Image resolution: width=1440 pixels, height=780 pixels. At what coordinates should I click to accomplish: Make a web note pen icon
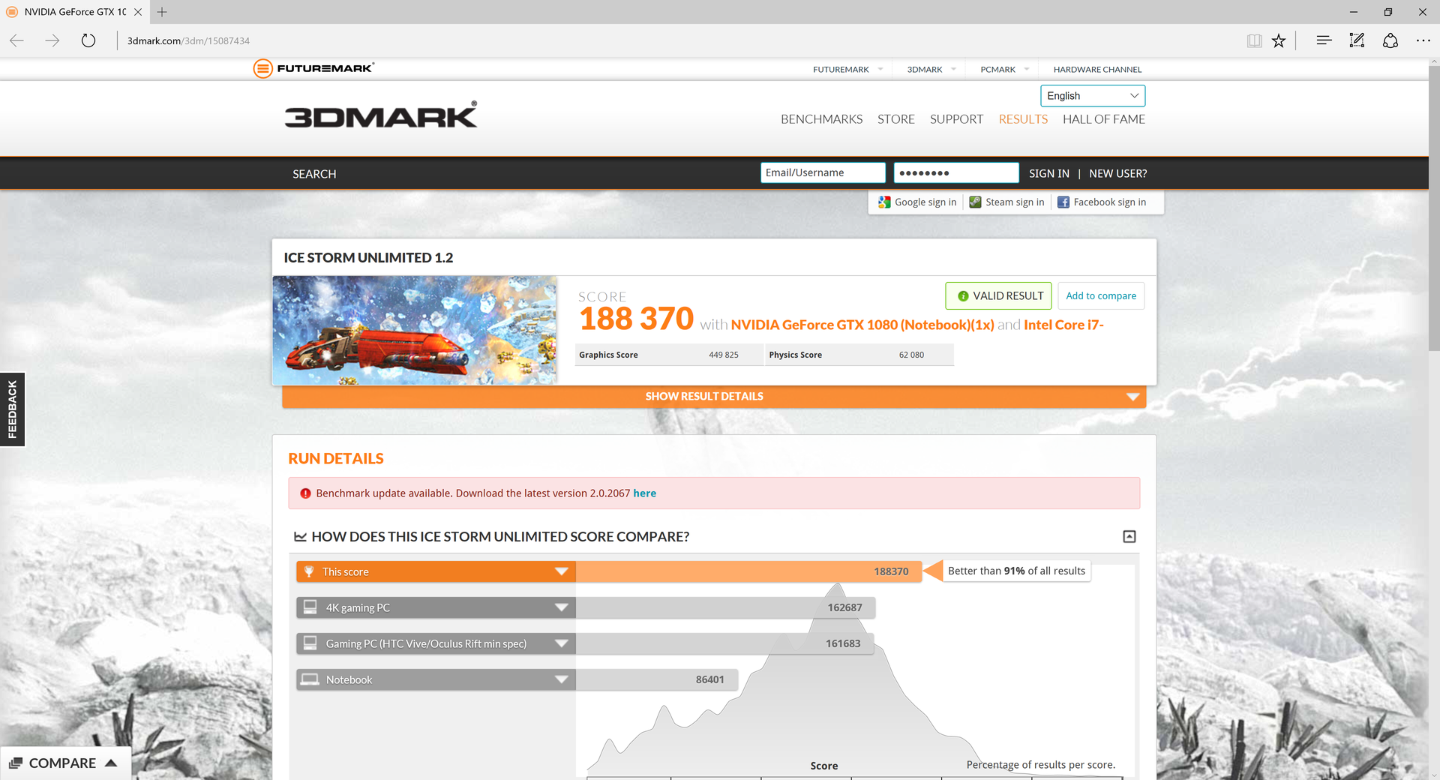pos(1357,40)
